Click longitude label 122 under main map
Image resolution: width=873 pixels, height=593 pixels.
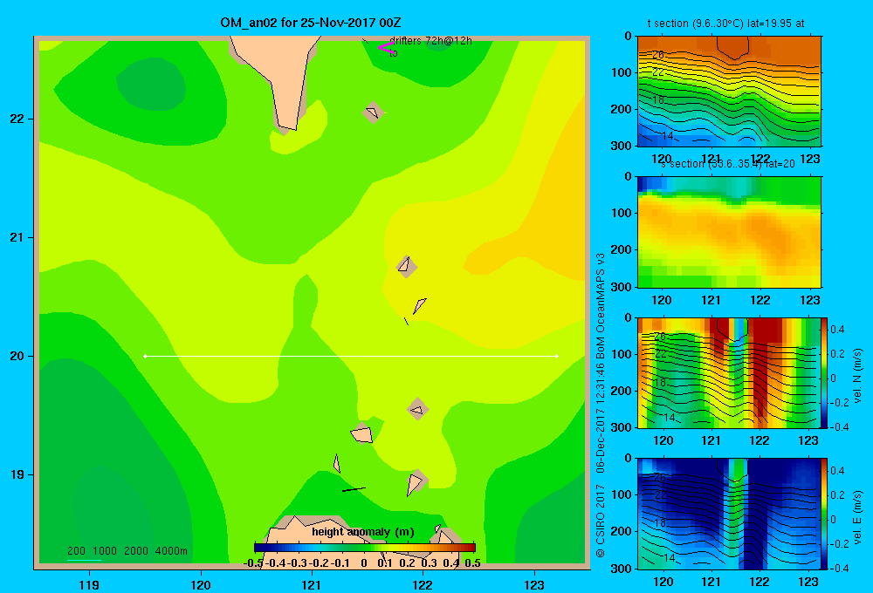point(423,584)
